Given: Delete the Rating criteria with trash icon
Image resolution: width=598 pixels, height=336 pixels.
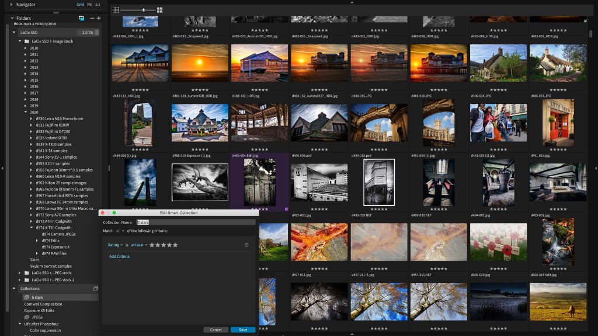Looking at the screenshot, I should tap(246, 245).
